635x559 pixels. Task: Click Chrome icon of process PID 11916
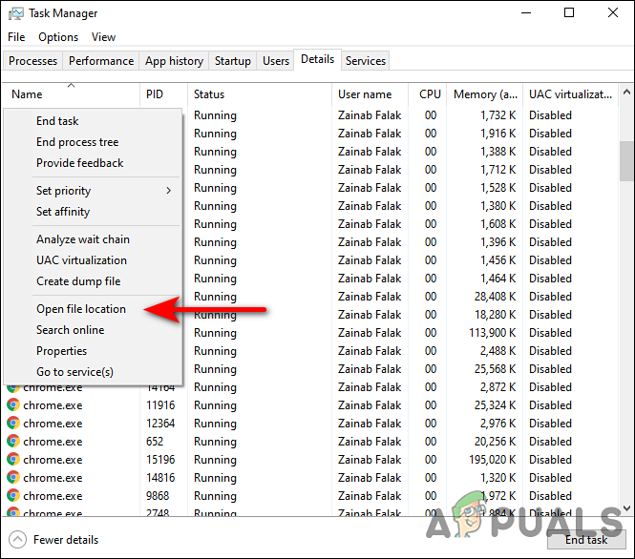(x=13, y=404)
